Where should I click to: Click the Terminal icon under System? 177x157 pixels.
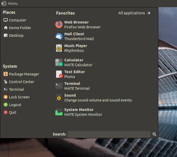(x=6, y=89)
